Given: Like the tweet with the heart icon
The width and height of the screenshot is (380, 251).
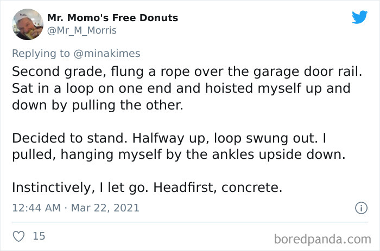Looking at the screenshot, I should coord(18,236).
